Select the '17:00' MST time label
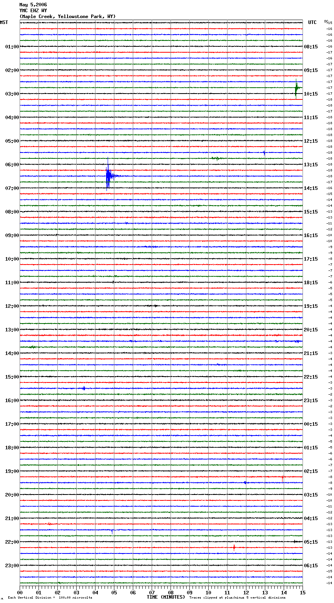The image size is (334, 603). (x=12, y=424)
